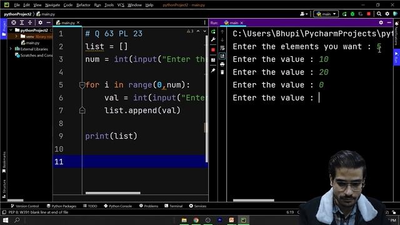The height and width of the screenshot is (225, 400).
Task: Open Python Packages tool window
Action: coord(61,206)
